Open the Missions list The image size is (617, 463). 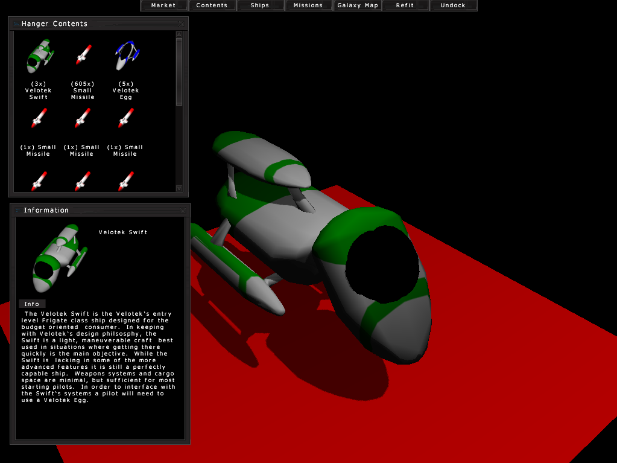pyautogui.click(x=308, y=5)
